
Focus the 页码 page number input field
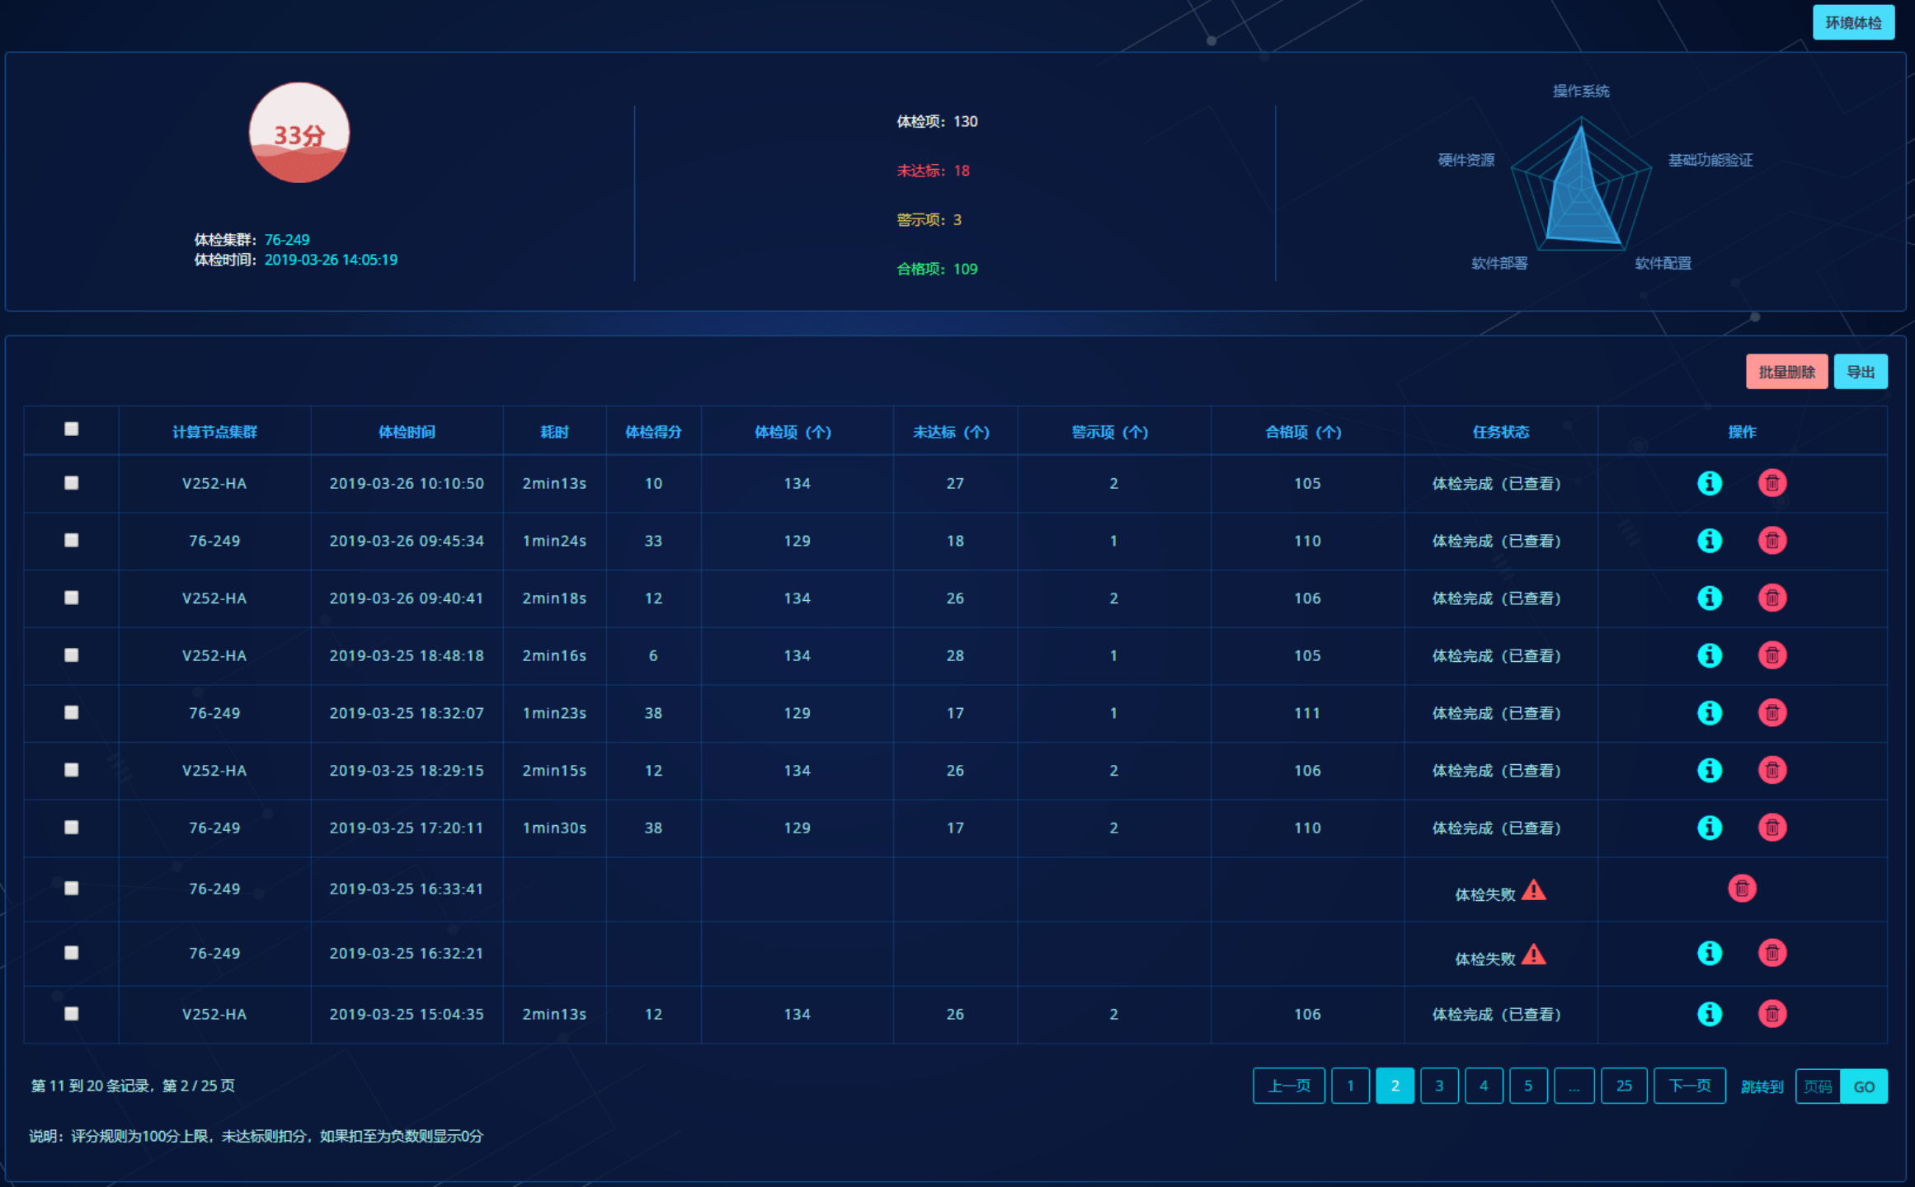1817,1086
